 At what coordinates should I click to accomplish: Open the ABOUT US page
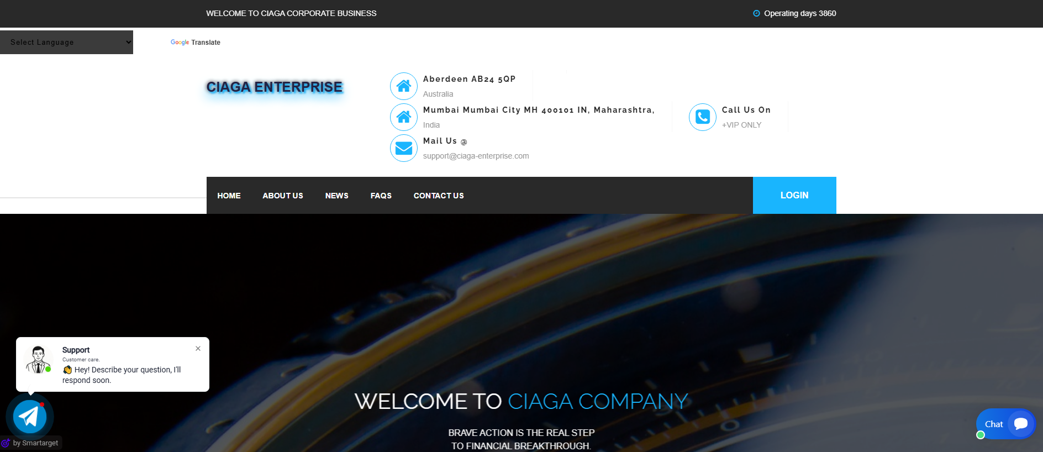pyautogui.click(x=283, y=196)
